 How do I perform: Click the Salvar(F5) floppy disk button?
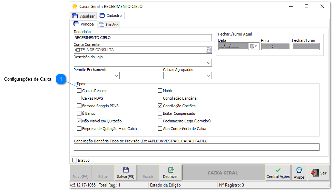pos(126,173)
